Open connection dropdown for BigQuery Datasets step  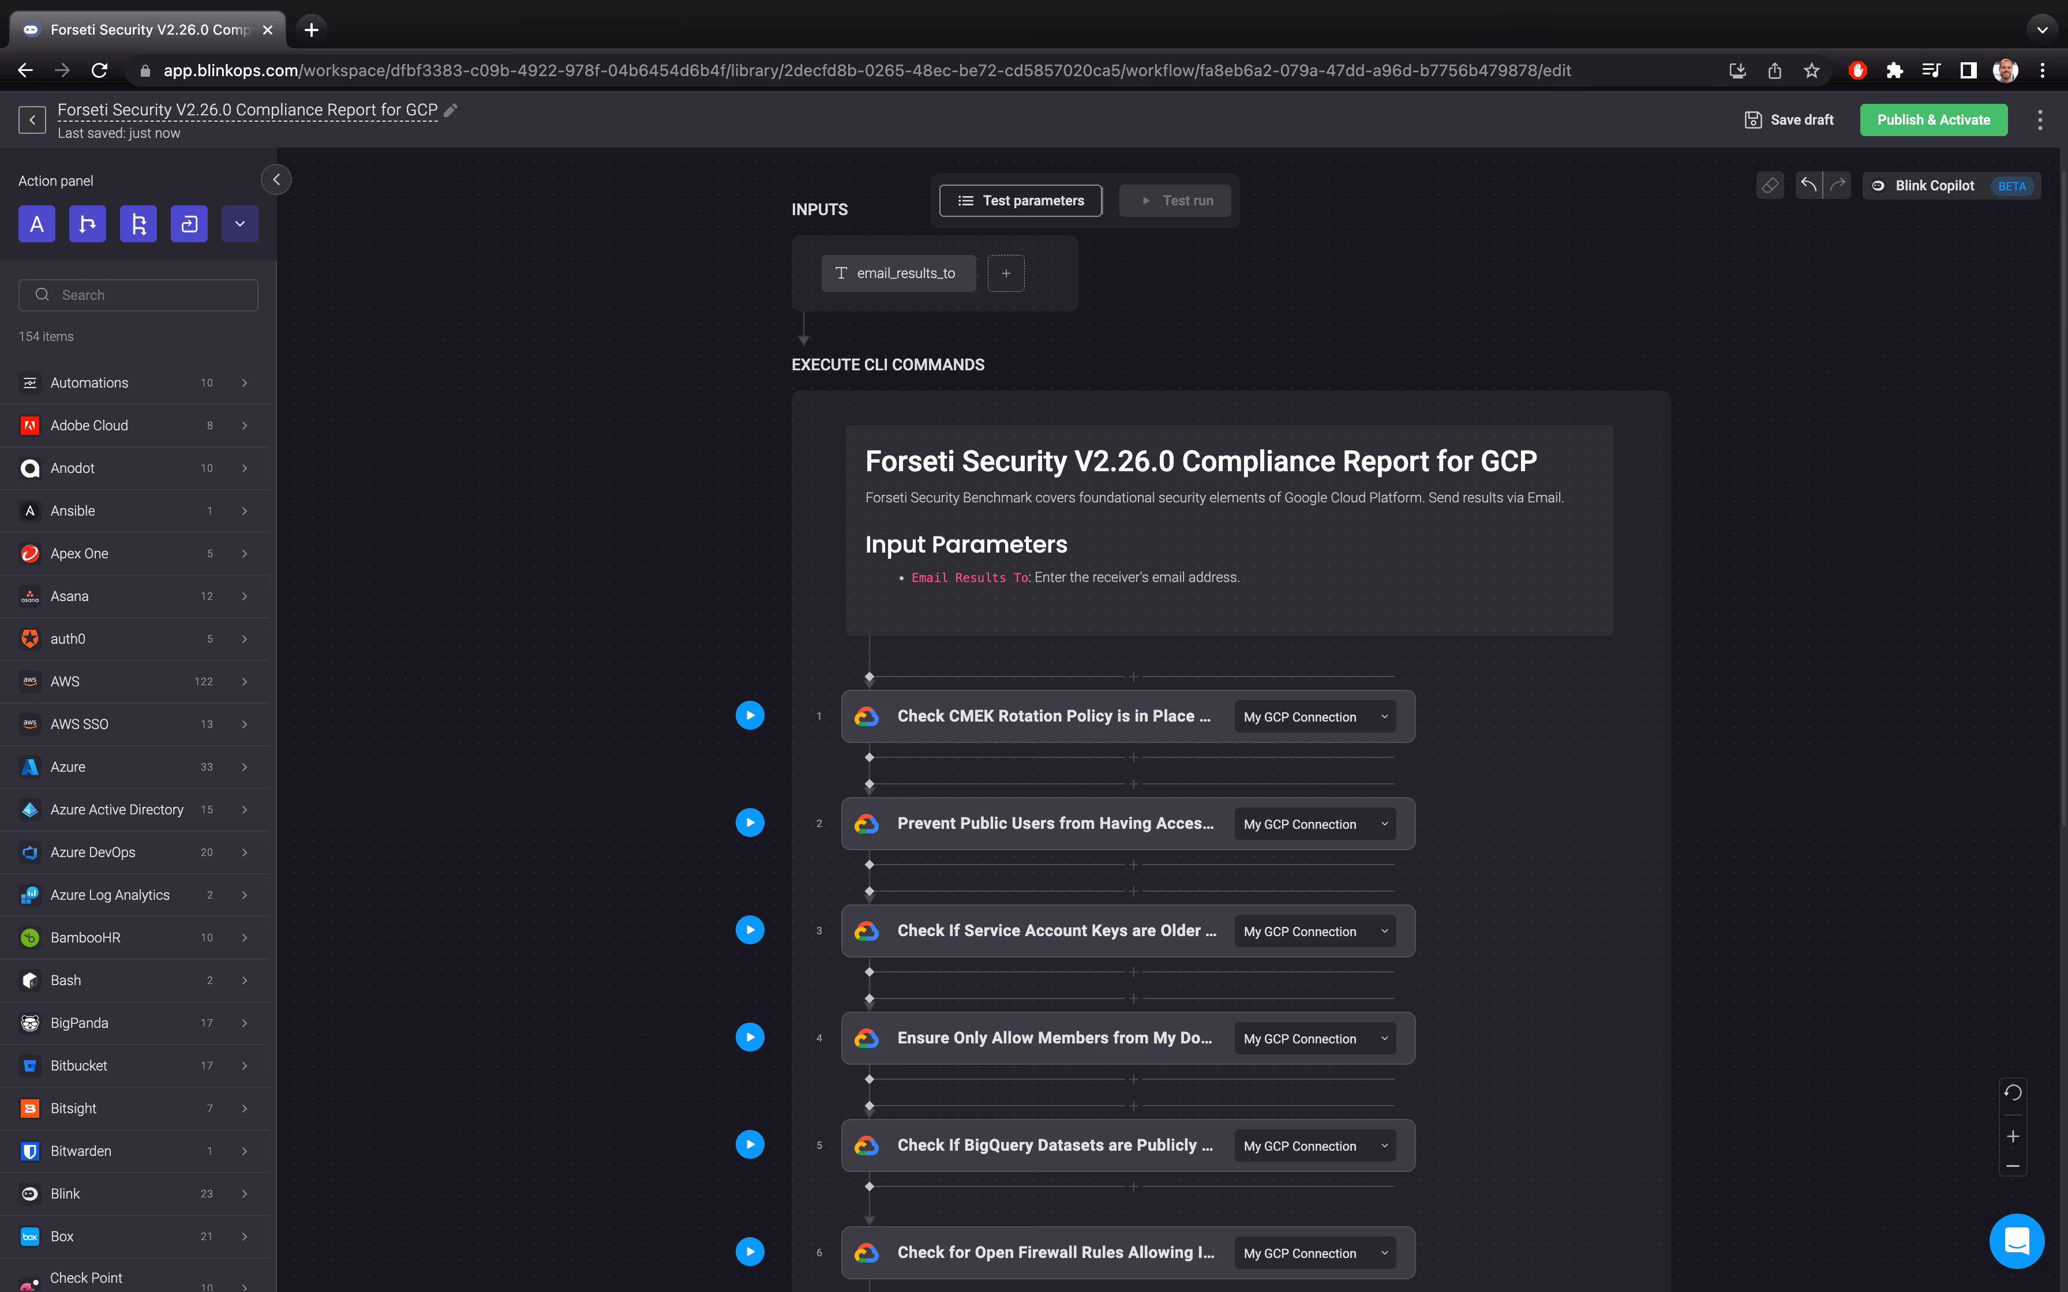pos(1314,1146)
